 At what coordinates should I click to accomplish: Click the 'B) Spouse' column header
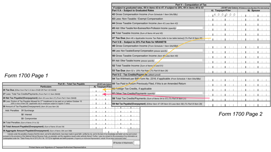[x=253, y=10]
